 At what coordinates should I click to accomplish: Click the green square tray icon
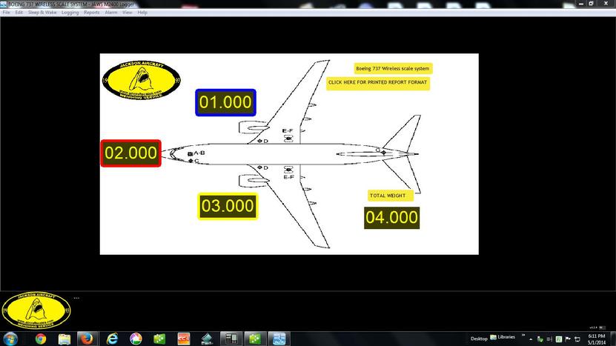click(559, 339)
